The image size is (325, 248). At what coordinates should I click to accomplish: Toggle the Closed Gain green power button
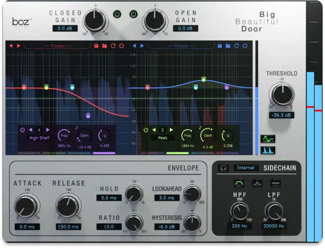[x=117, y=15]
